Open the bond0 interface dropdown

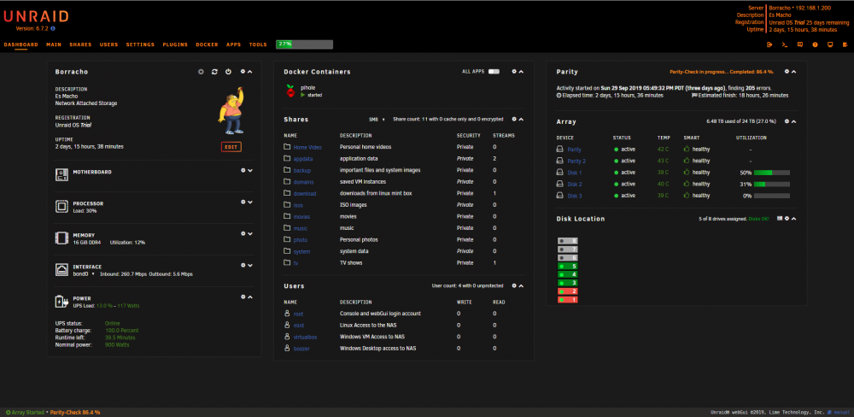pyautogui.click(x=84, y=274)
